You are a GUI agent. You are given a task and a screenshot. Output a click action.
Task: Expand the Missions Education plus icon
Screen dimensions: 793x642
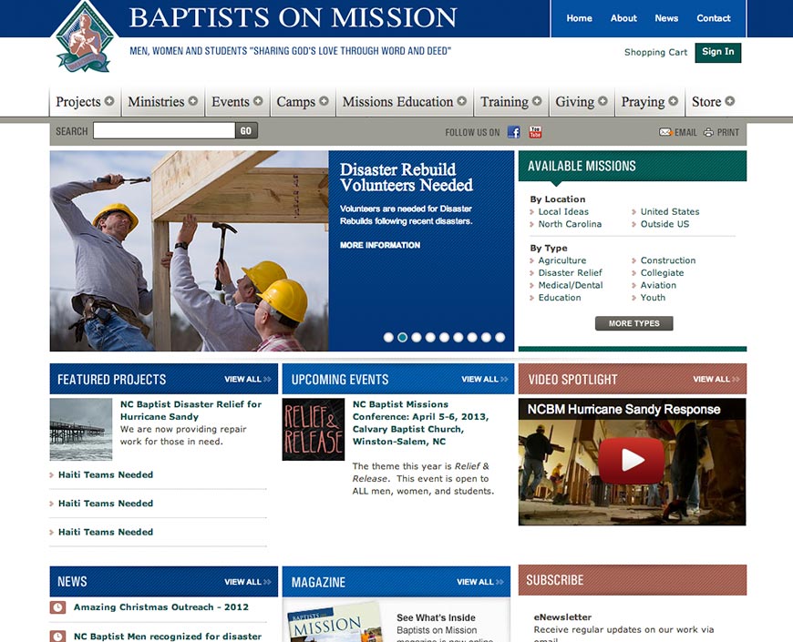[x=462, y=101]
